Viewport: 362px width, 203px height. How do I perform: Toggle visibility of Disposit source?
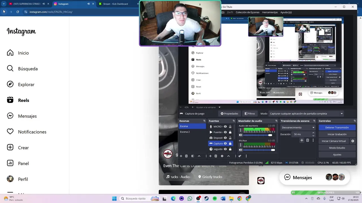(x=225, y=138)
